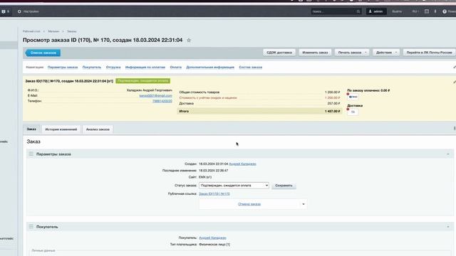
Task: Collapse the Параметры заказа section
Action: [448, 154]
